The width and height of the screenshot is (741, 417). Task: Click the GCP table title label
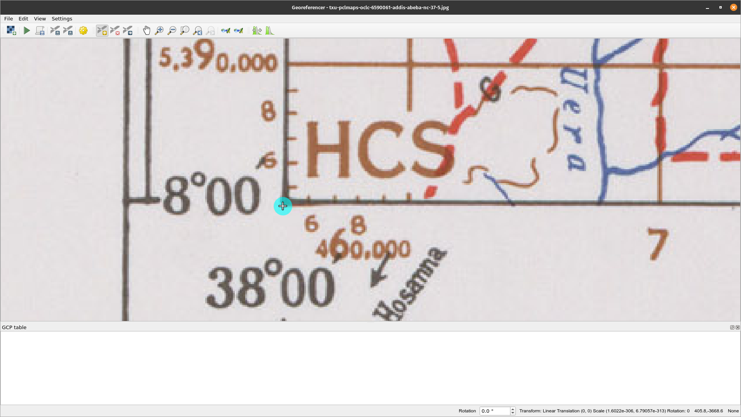14,327
